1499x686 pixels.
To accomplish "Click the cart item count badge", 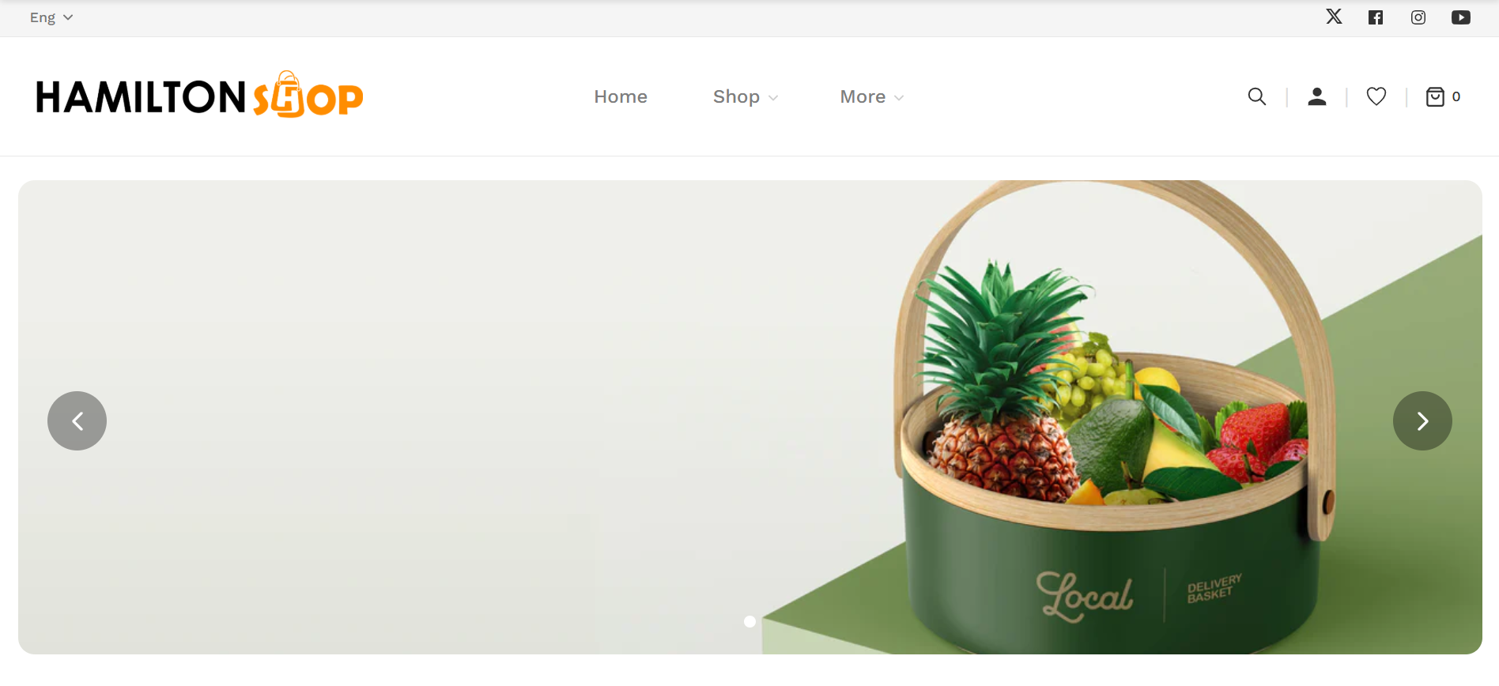I will tap(1456, 96).
